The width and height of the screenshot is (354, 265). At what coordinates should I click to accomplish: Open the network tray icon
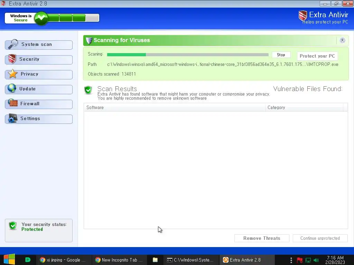pos(308,260)
